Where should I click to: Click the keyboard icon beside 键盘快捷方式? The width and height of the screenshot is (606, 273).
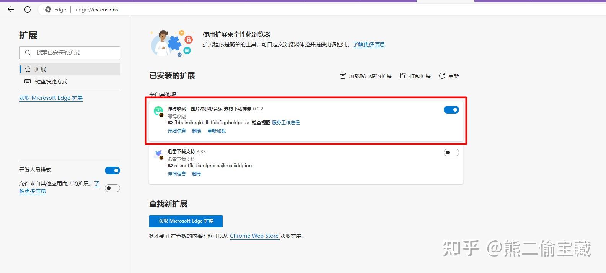tap(28, 81)
